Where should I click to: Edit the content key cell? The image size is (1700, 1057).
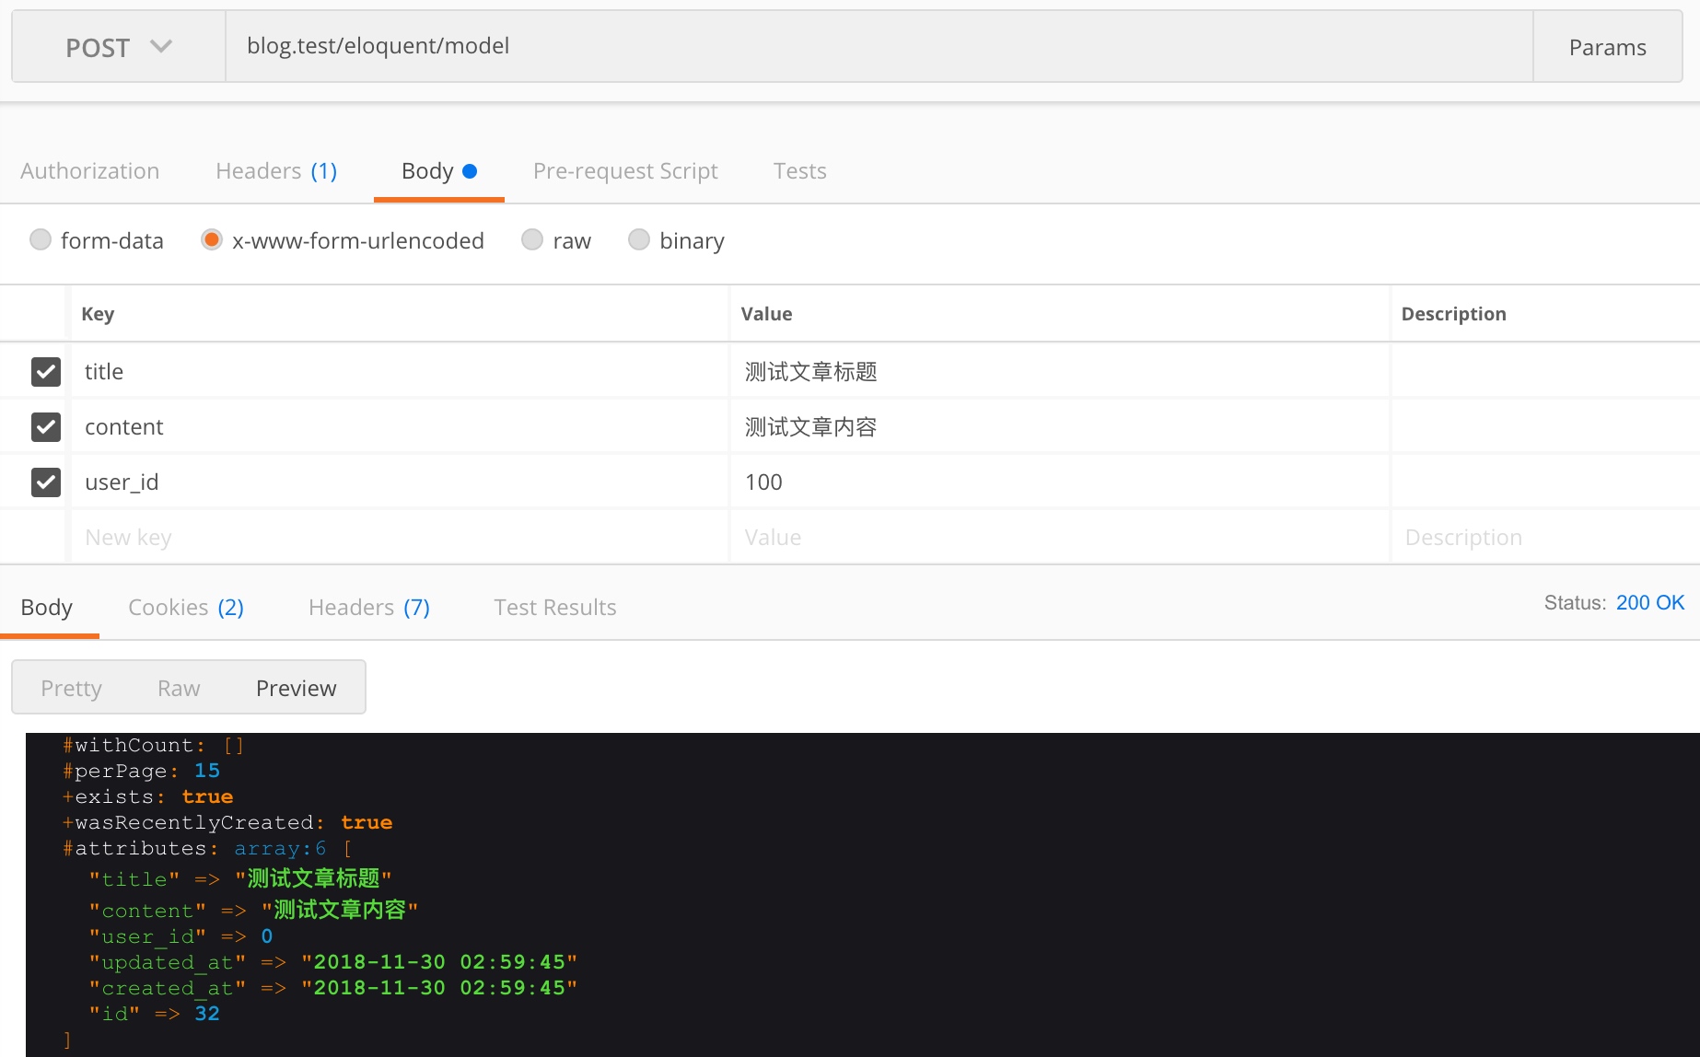(400, 427)
